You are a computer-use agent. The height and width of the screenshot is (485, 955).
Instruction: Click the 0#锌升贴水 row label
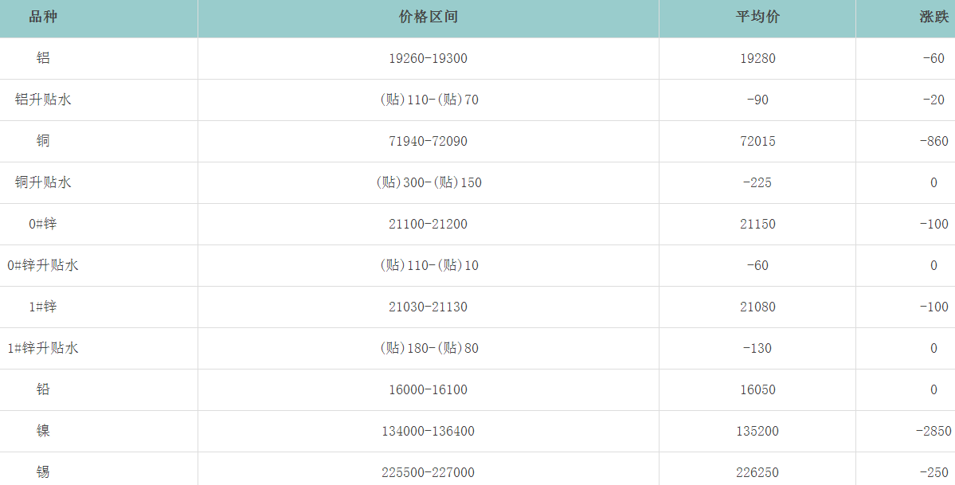pyautogui.click(x=43, y=265)
